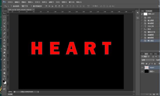Select the Shape tool
The width and height of the screenshot is (160, 96).
pyautogui.click(x=4, y=69)
